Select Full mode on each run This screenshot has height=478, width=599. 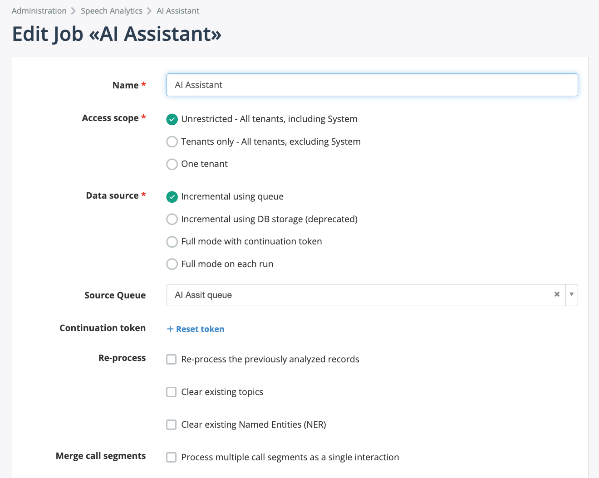coord(172,264)
